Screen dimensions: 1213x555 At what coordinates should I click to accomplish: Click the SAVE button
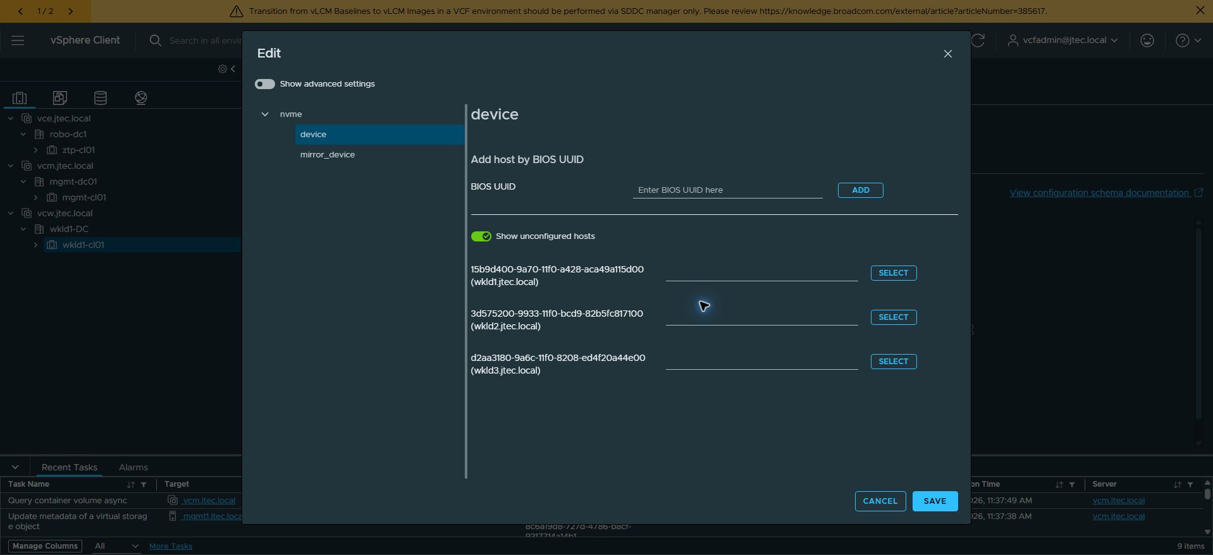tap(935, 501)
